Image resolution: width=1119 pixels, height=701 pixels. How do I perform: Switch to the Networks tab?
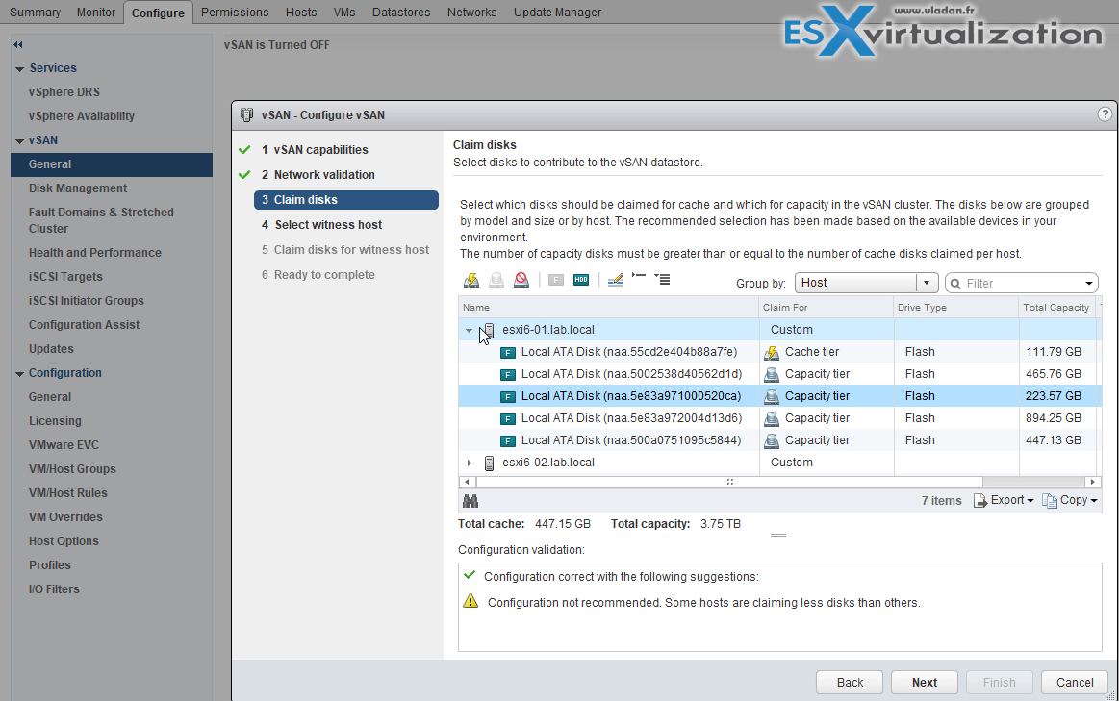point(471,13)
